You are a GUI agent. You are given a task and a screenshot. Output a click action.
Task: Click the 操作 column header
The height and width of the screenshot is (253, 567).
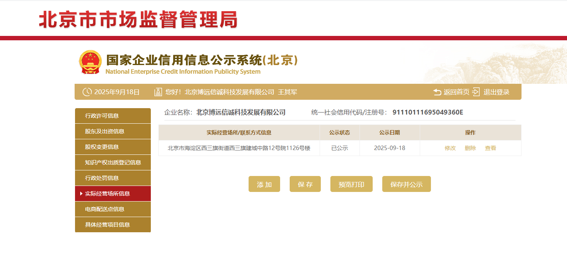[x=470, y=132]
